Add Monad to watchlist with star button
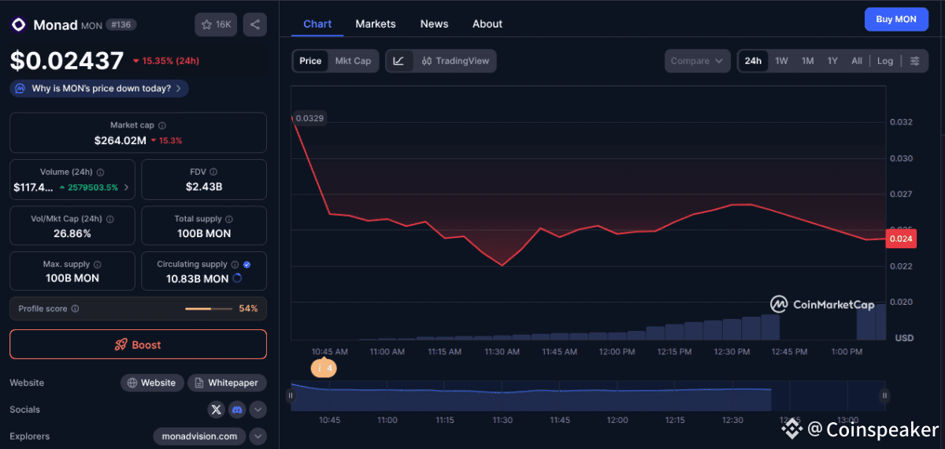Viewport: 945px width, 449px height. click(215, 24)
